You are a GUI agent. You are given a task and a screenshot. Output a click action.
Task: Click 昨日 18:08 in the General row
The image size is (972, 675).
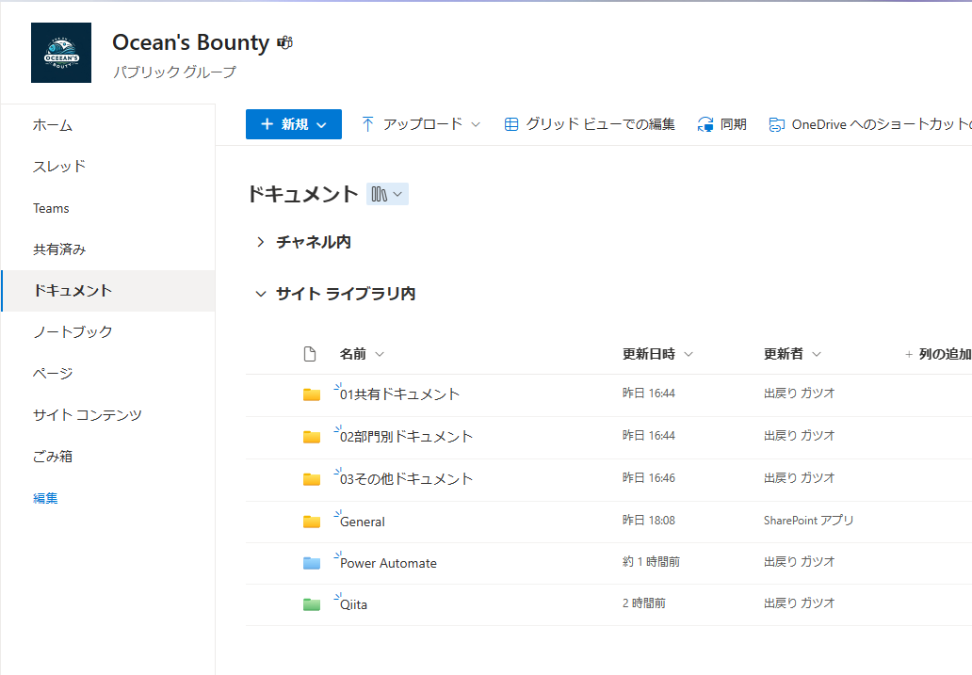click(x=648, y=520)
